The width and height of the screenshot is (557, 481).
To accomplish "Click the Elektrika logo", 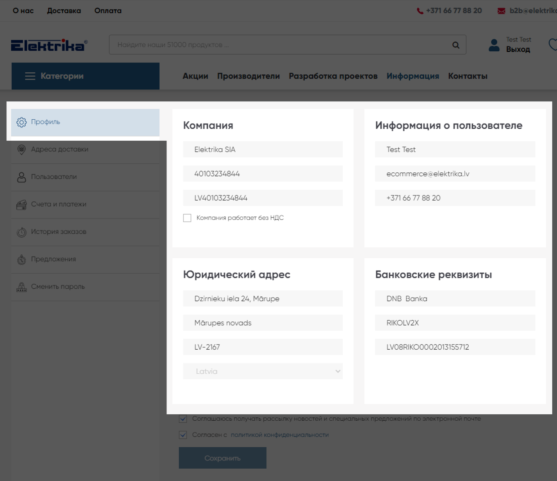I will pos(49,45).
